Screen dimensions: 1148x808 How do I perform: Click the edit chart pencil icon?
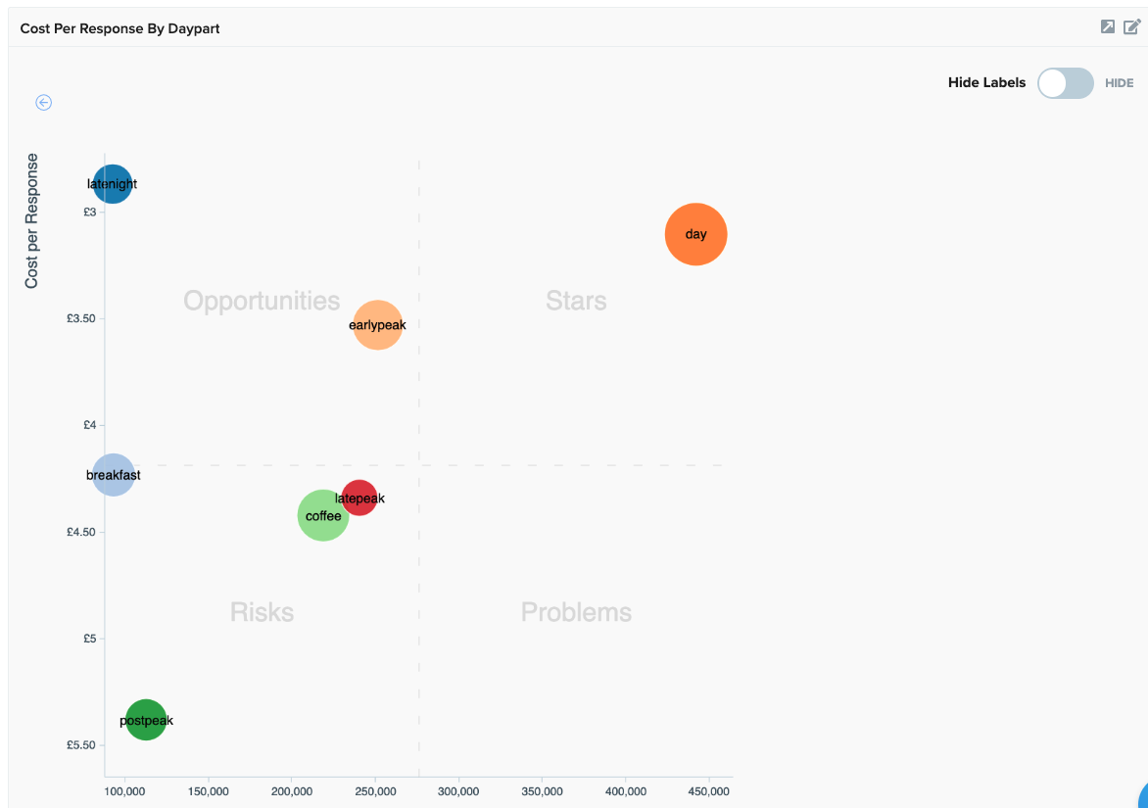click(x=1131, y=27)
